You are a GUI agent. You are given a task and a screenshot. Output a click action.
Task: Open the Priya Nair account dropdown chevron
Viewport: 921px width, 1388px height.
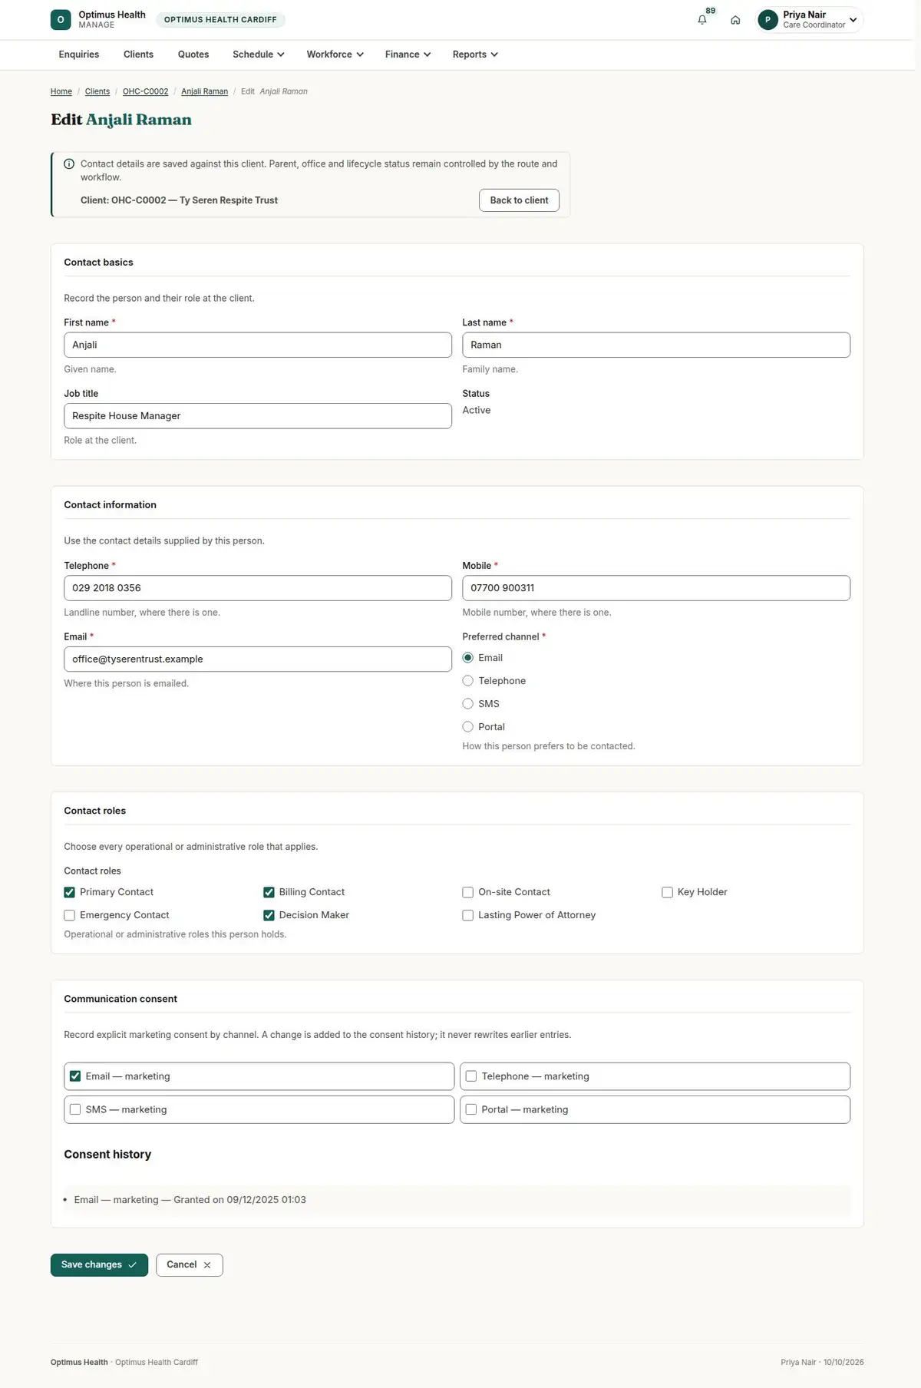tap(853, 20)
